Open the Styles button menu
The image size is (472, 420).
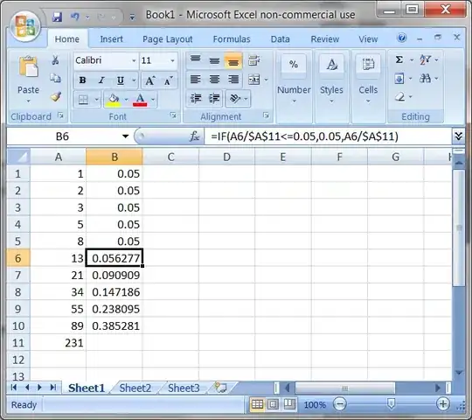click(331, 79)
